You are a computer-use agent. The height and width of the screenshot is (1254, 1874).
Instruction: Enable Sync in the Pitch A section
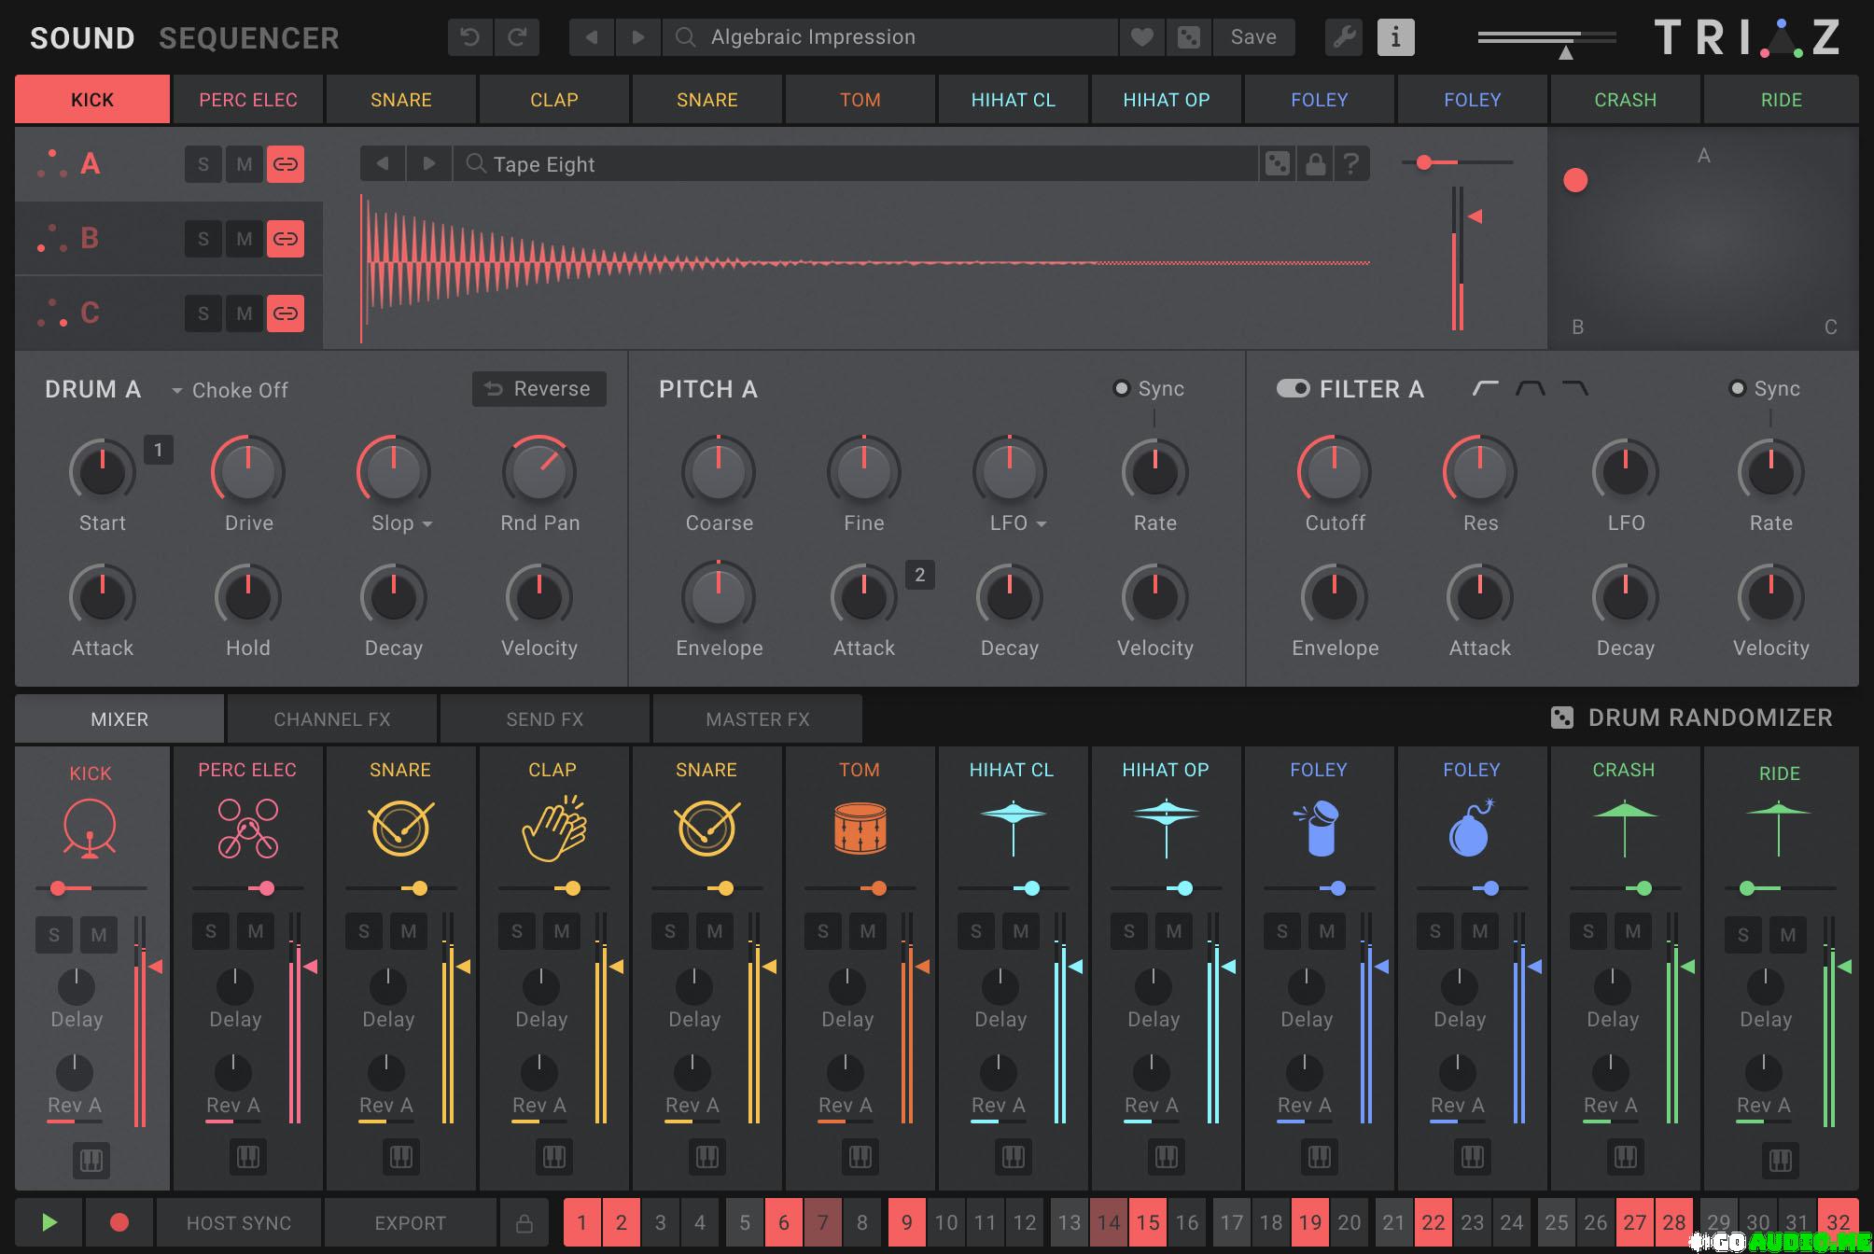1122,388
